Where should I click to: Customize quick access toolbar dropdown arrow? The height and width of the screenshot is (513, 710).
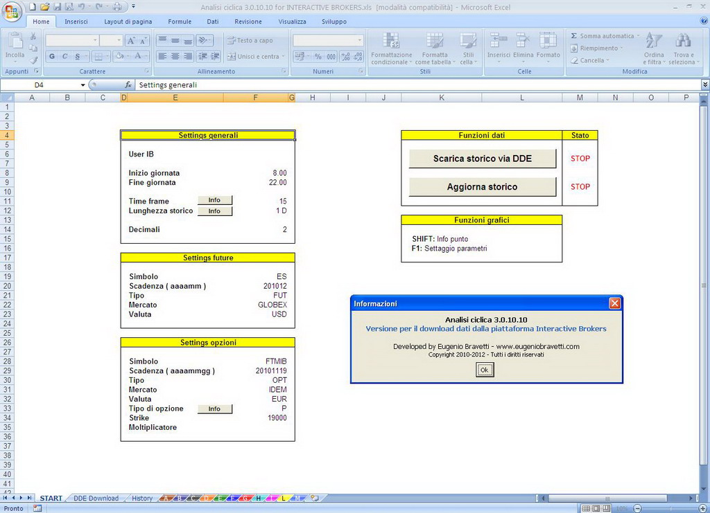134,7
